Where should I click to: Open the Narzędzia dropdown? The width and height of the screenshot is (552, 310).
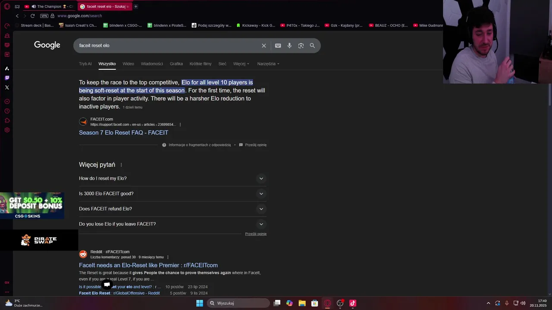(x=268, y=64)
